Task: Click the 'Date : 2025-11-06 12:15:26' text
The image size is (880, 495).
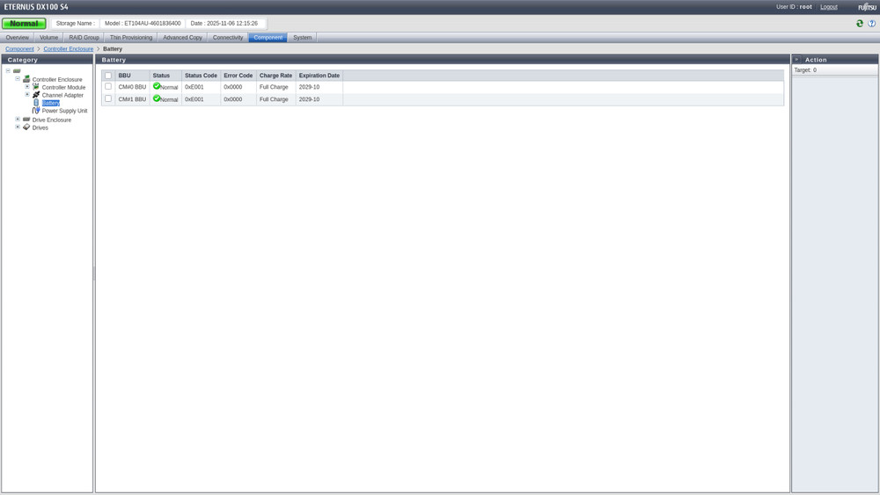Action: (224, 24)
